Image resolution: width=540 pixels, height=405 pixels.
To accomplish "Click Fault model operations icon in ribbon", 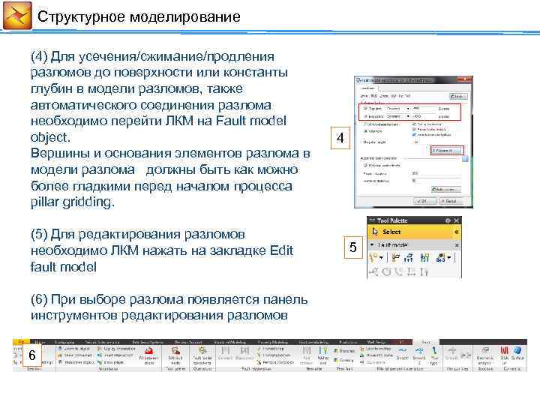I will (202, 356).
